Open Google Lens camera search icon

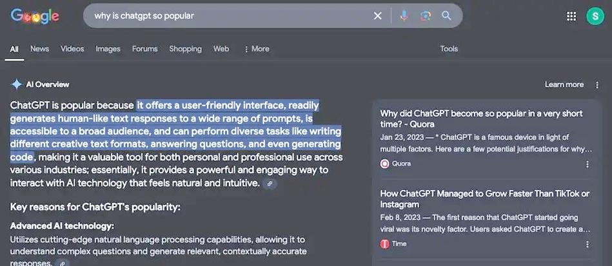(426, 16)
